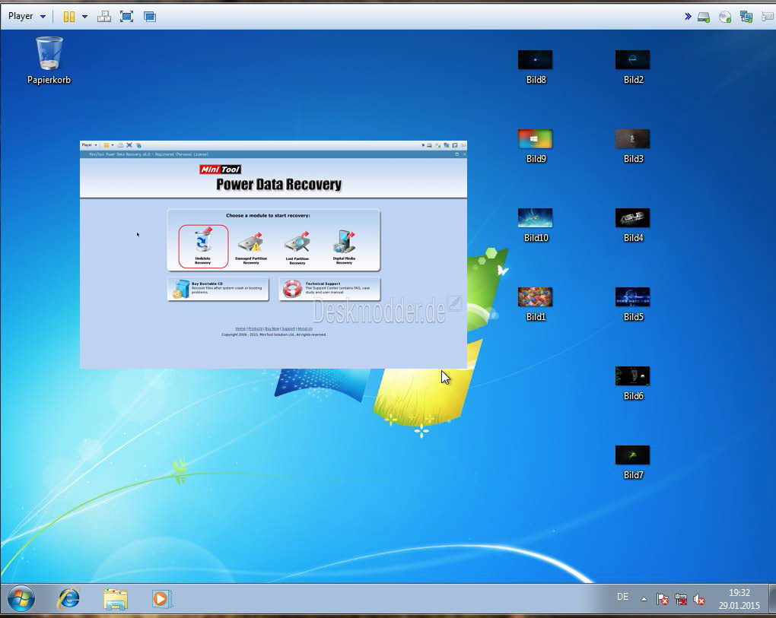Screen dimensions: 776x618
Task: Click the CD/DVD drive device icon
Action: (x=725, y=17)
